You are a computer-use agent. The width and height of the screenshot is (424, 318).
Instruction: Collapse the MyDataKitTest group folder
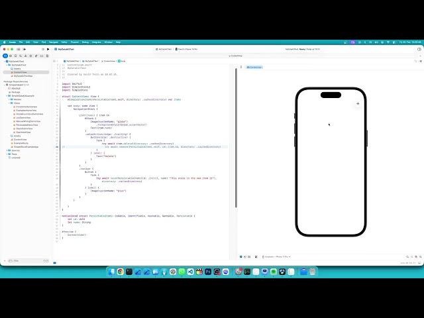click(x=7, y=65)
